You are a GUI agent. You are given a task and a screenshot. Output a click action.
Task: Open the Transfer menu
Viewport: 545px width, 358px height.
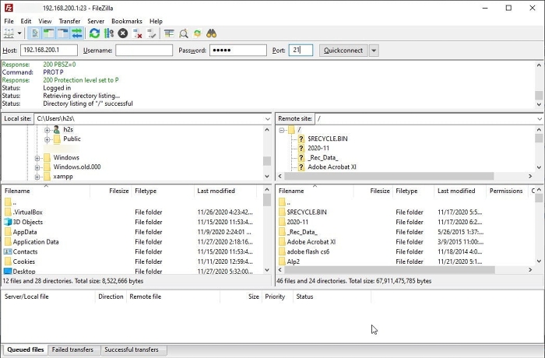(x=69, y=21)
